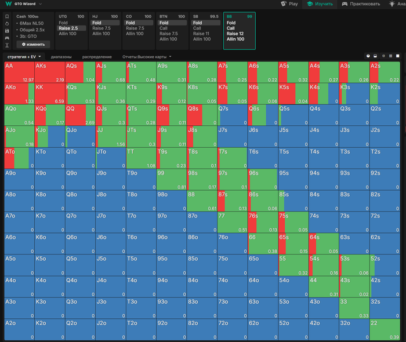Image resolution: width=406 pixels, height=342 pixels.
Task: Expand the Отчеты:Высокие карты dropdown
Action: point(170,57)
